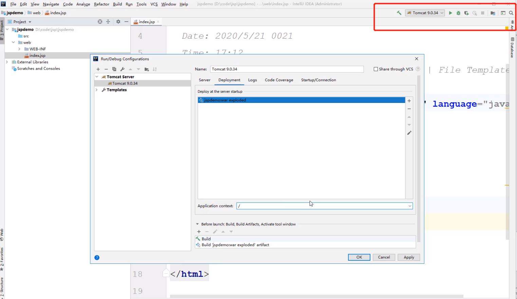Select Build before-launch task row
The image size is (517, 299).
click(305, 239)
